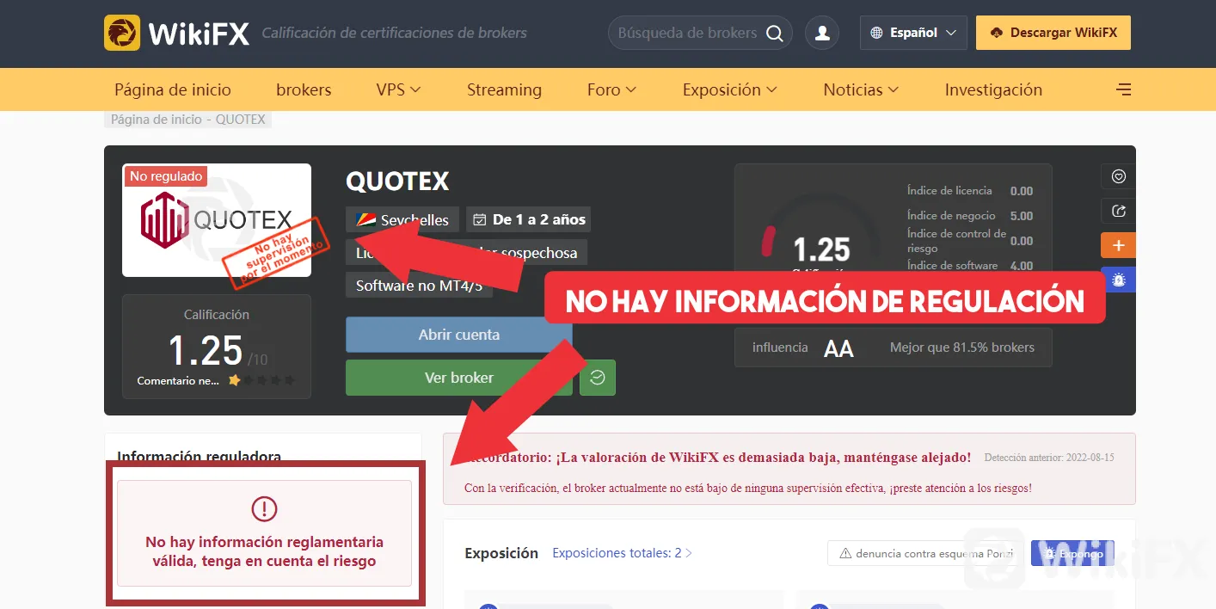Screen dimensions: 1216x609
Task: Click Mejor que 81.5% brokers text
Action: pos(962,348)
